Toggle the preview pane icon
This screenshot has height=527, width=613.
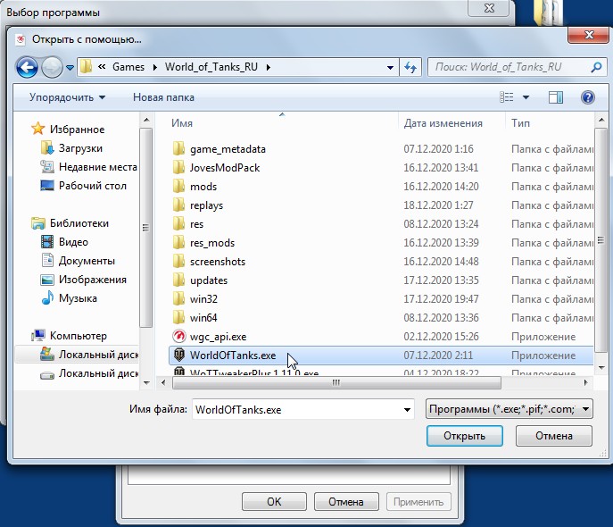(x=556, y=97)
